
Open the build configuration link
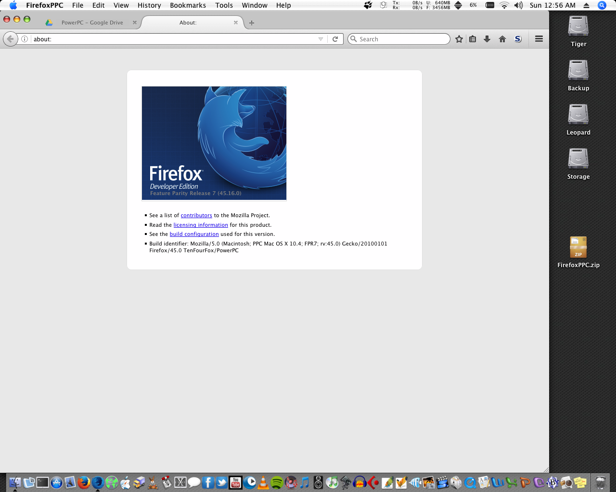pos(194,234)
